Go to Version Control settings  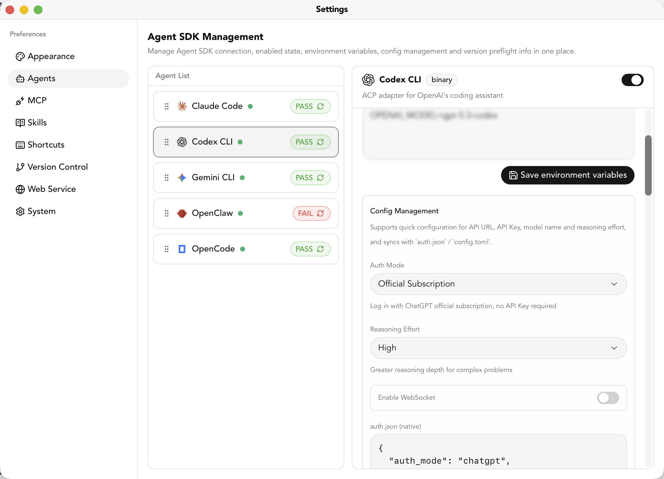tap(57, 167)
